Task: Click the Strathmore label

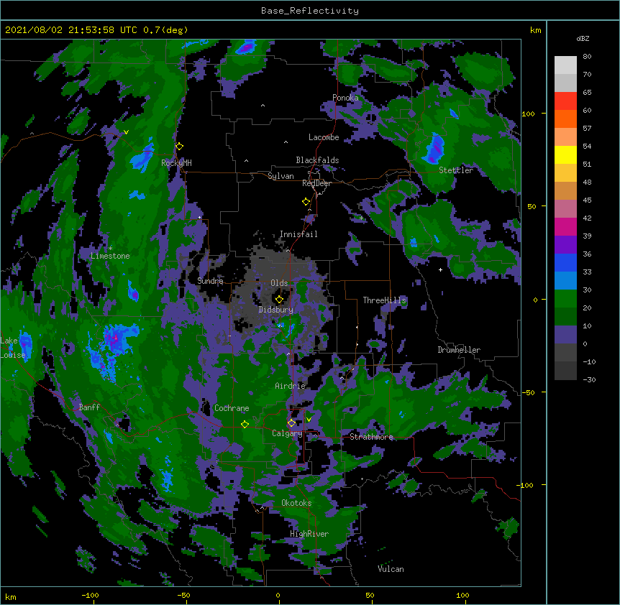Action: [x=371, y=437]
